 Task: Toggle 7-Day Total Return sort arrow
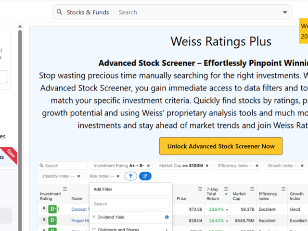point(226,194)
